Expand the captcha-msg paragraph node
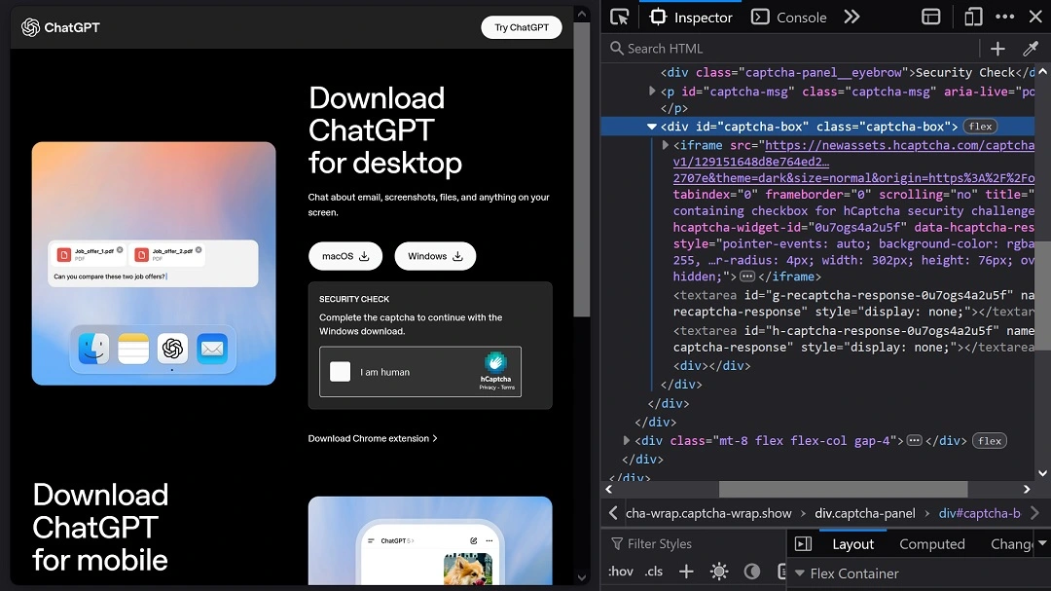This screenshot has width=1051, height=591. pos(651,92)
